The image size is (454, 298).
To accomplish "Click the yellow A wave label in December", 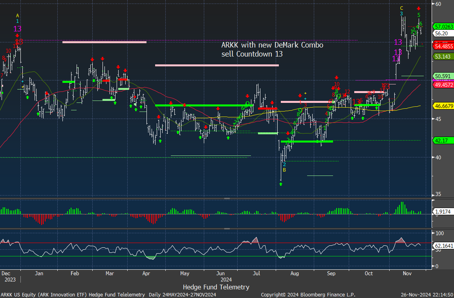I will coord(17,15).
